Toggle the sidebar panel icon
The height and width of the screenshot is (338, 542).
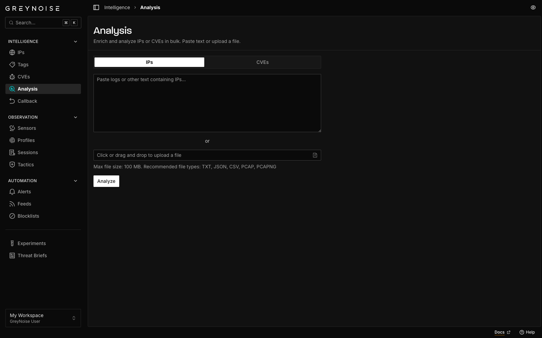click(x=96, y=7)
